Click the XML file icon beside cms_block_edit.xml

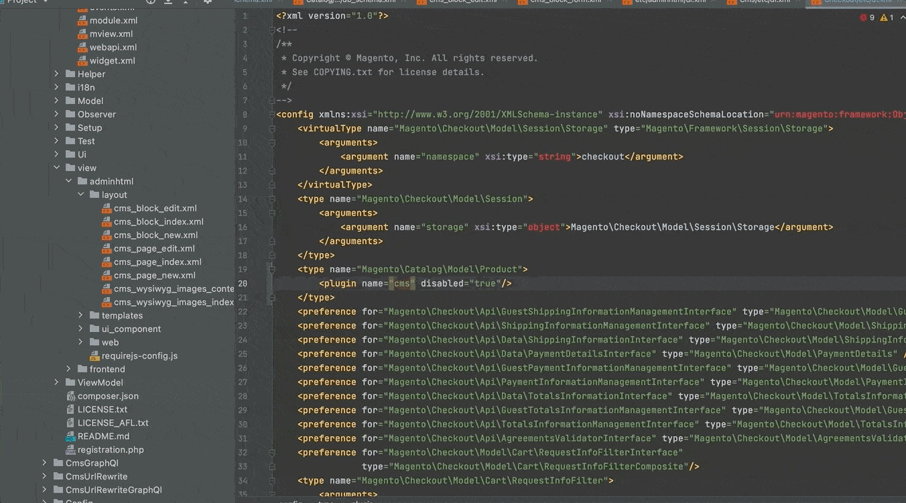(107, 209)
